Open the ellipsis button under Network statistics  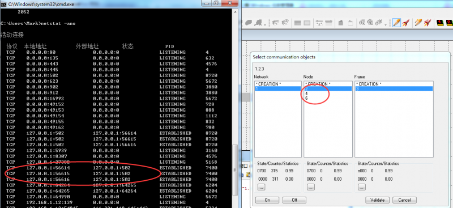261,187
